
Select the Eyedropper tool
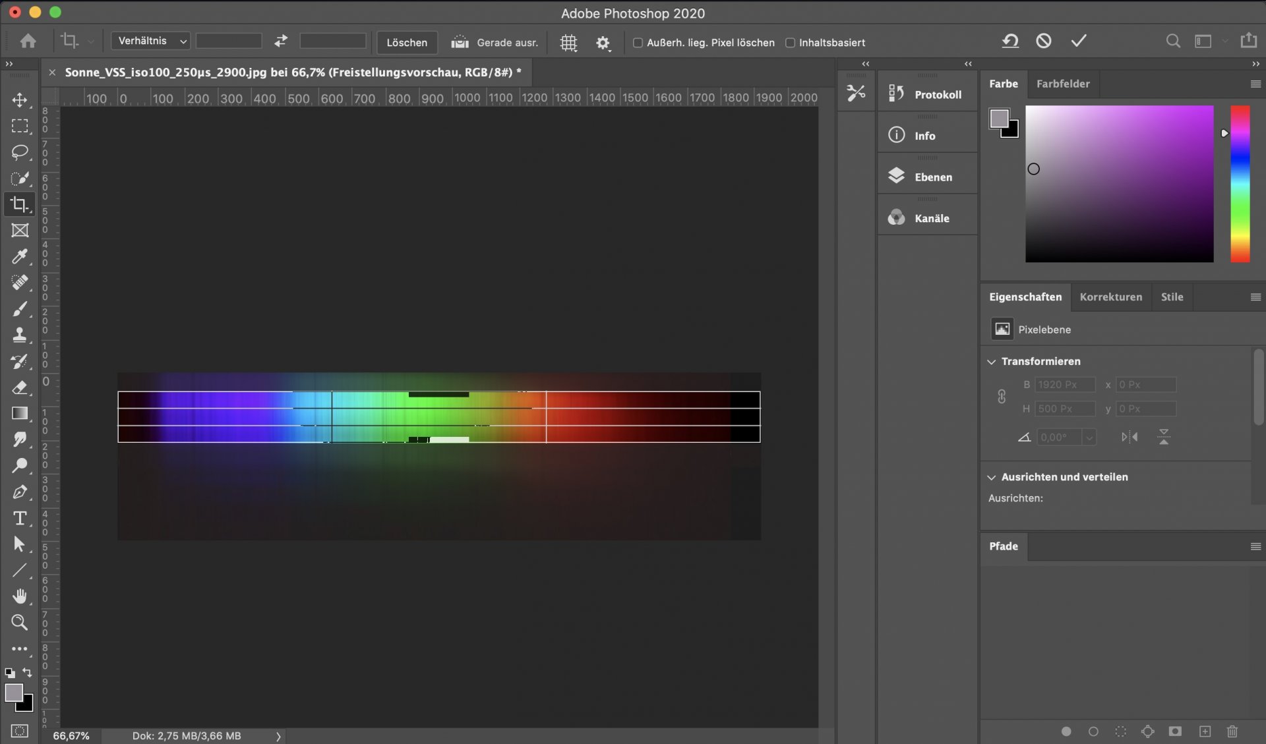coord(20,256)
